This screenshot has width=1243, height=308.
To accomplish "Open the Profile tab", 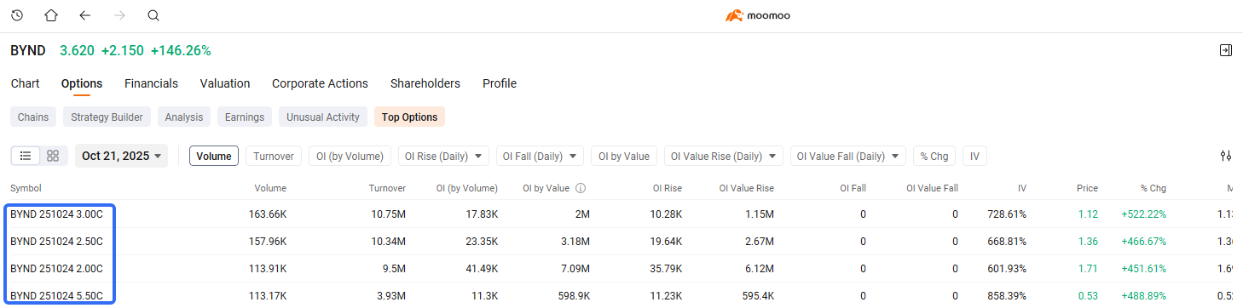I will (500, 83).
